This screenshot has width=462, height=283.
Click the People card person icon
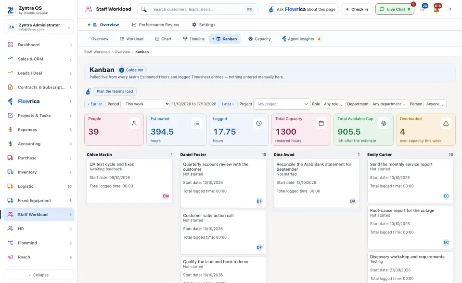(x=134, y=123)
